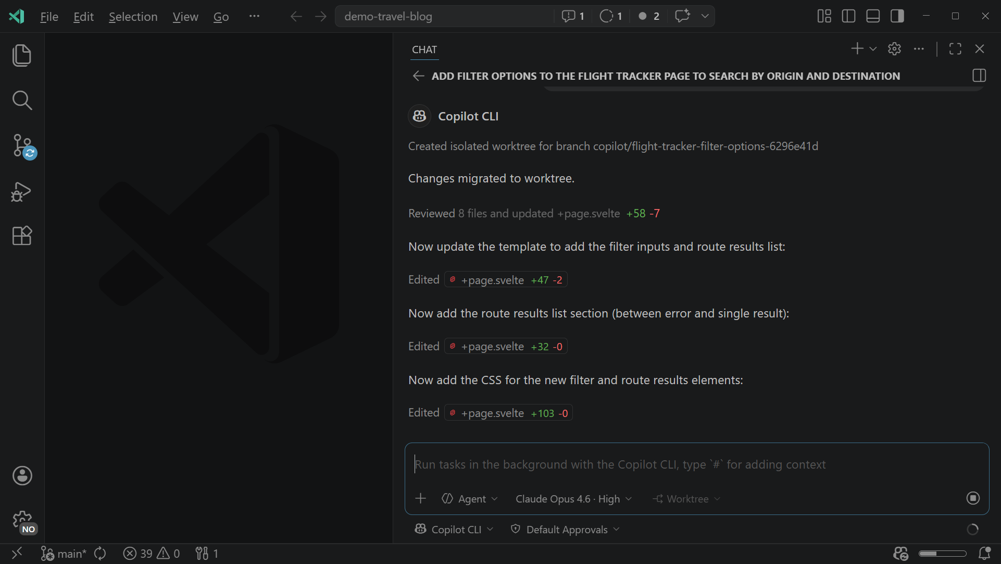Click the stop button in the chat input

point(973,498)
